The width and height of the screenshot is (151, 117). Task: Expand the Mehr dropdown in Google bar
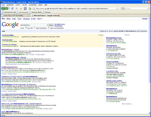40,19
